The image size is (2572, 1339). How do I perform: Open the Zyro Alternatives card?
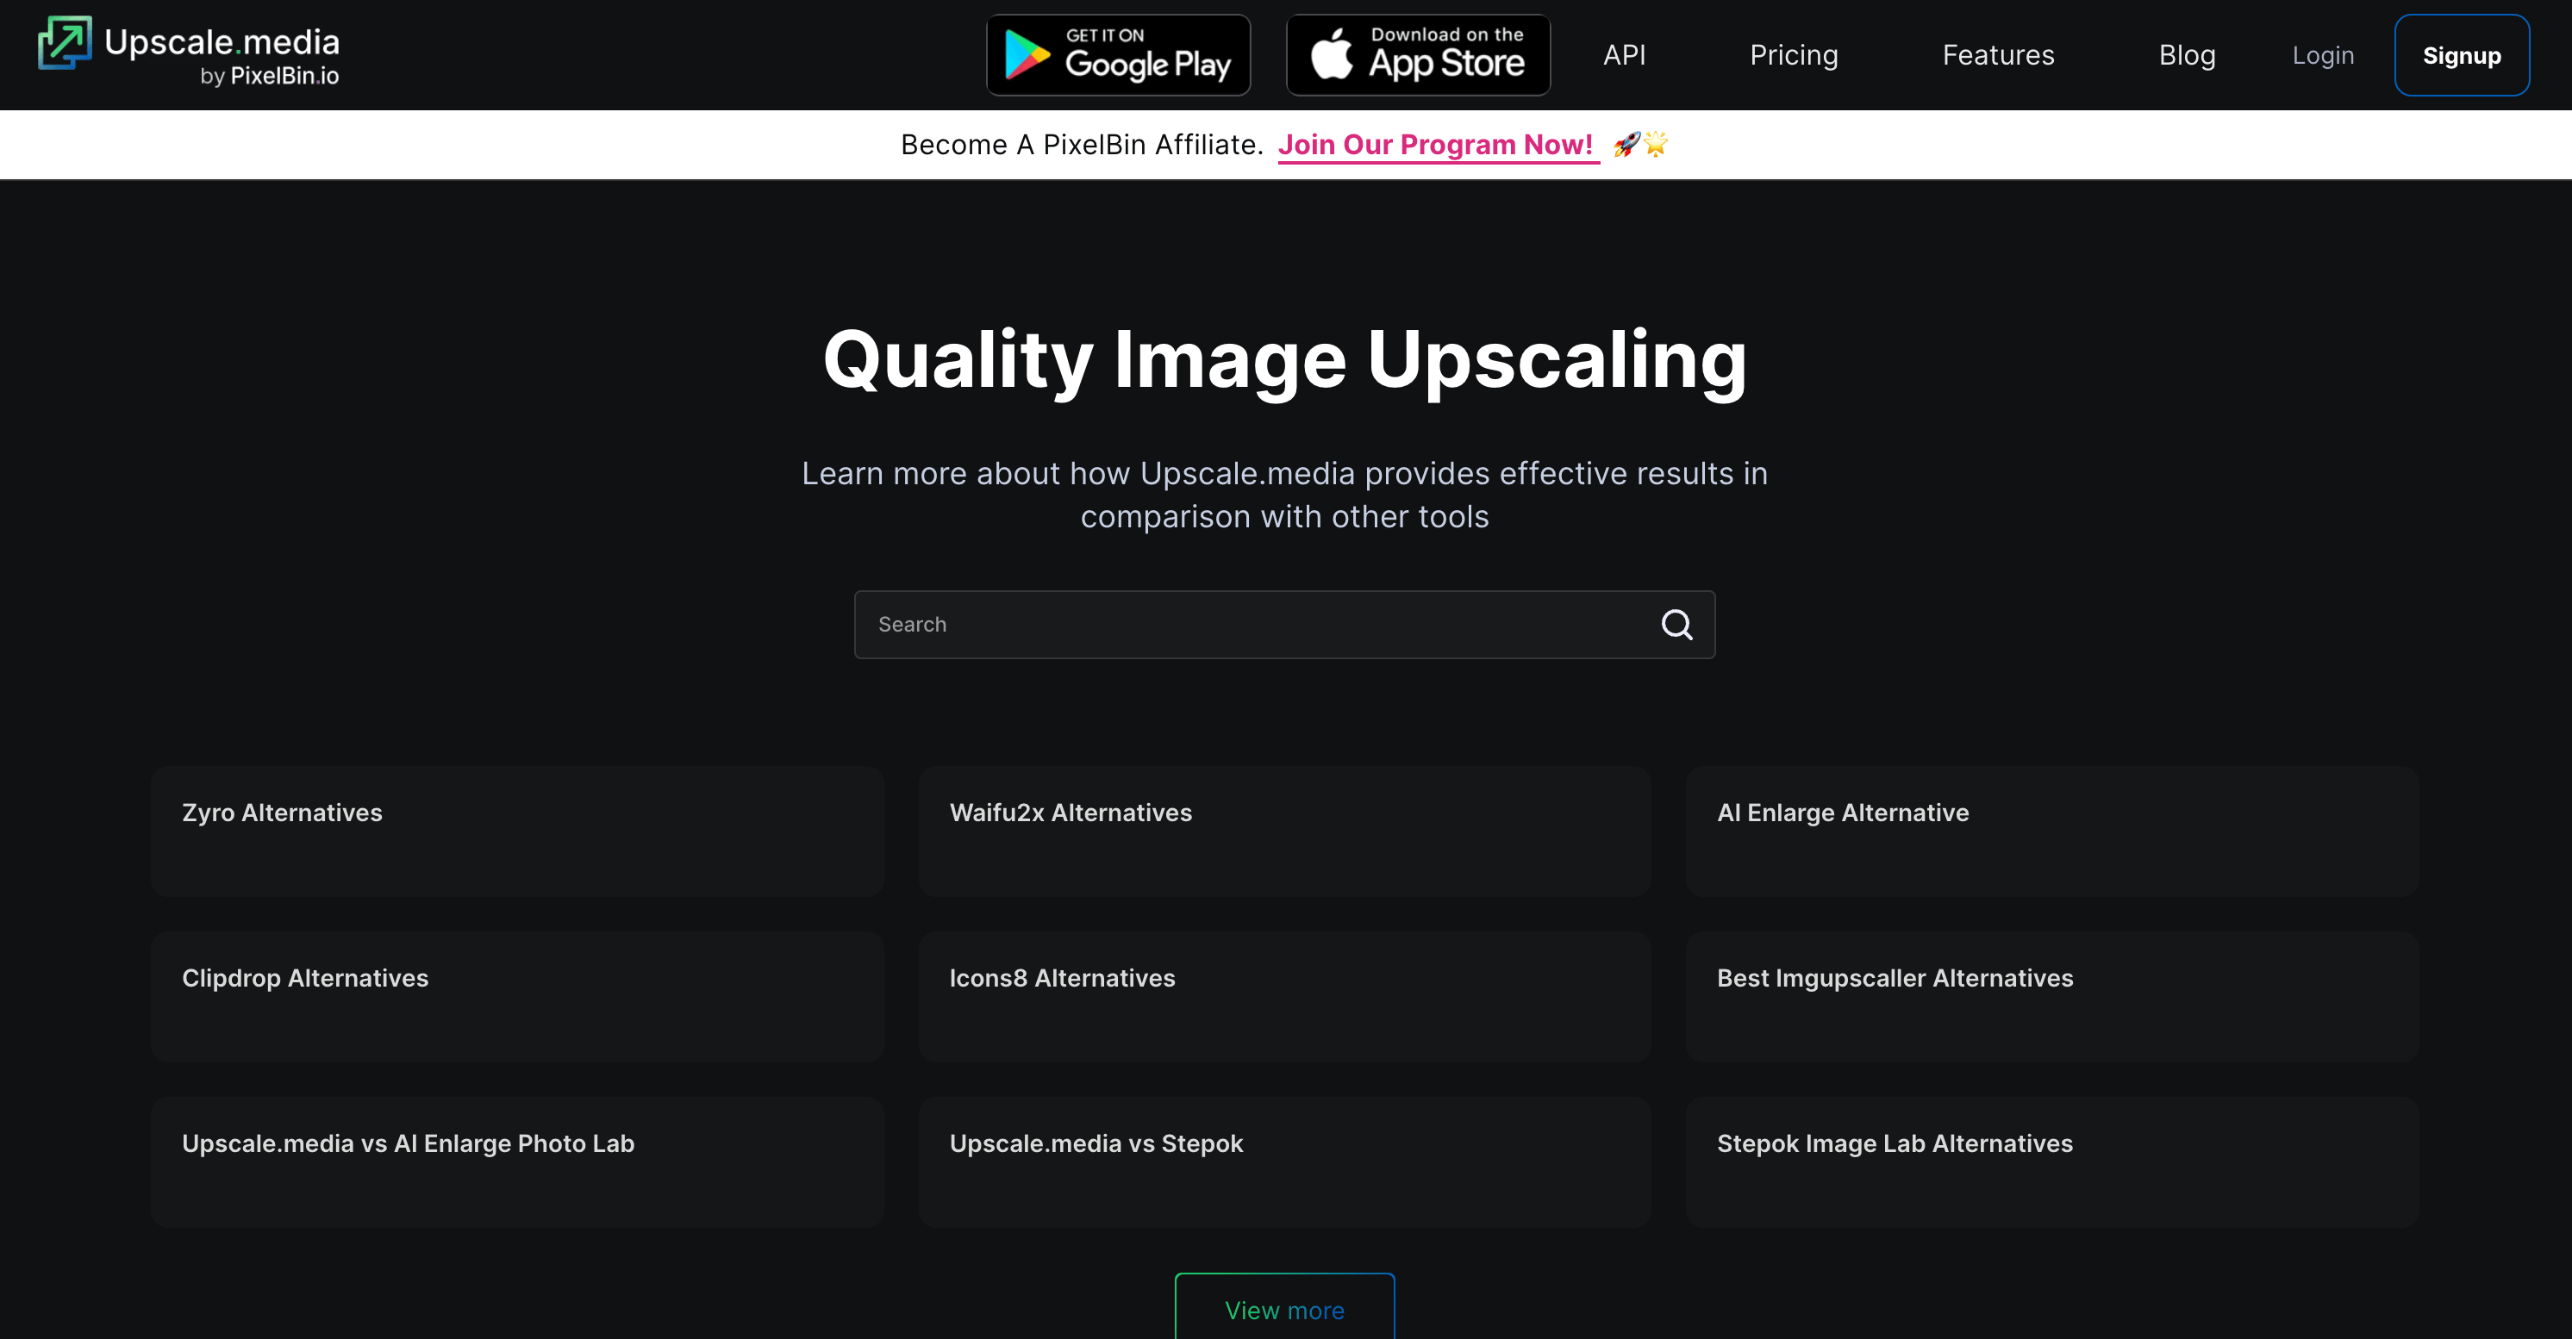(517, 831)
